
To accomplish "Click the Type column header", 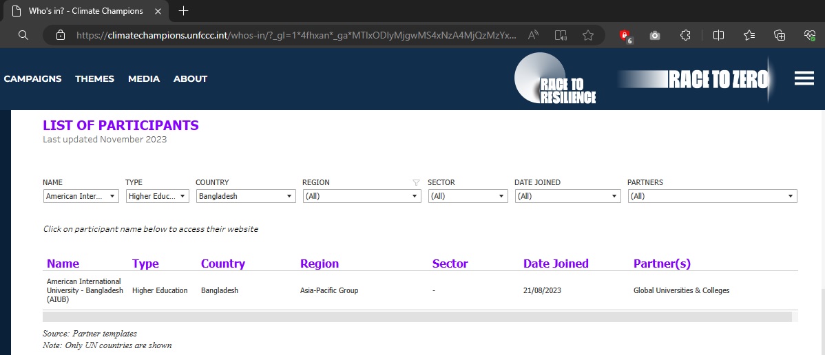I will [145, 263].
